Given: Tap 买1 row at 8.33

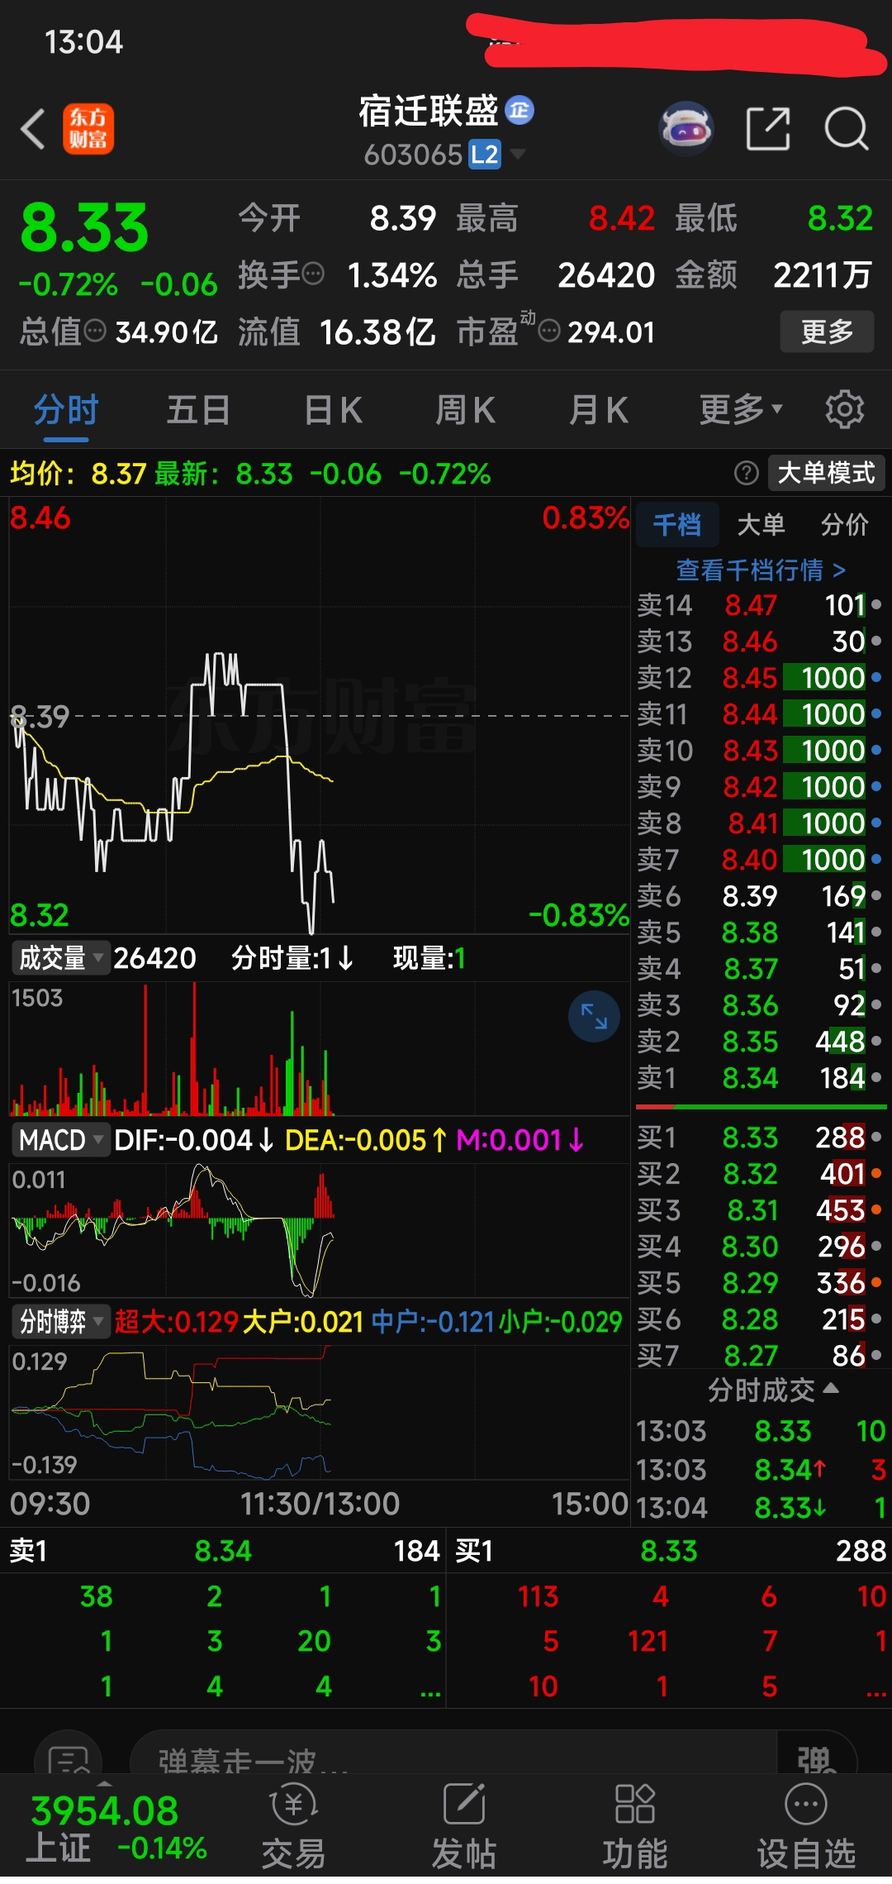Looking at the screenshot, I should pyautogui.click(x=760, y=1137).
